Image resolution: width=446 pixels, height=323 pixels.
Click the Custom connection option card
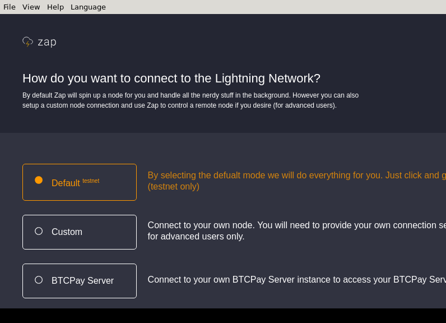tap(80, 232)
